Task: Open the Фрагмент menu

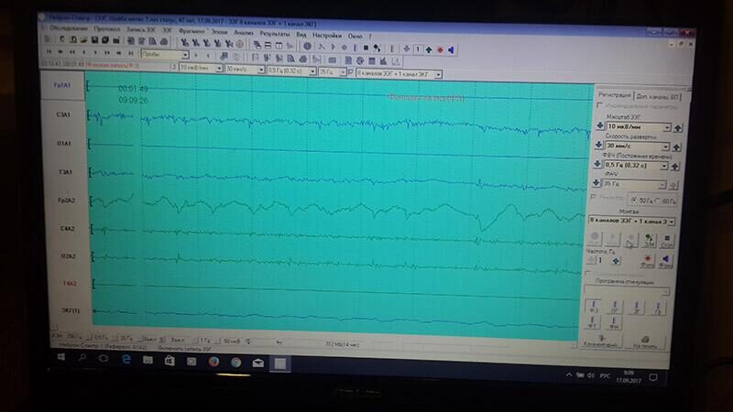Action: tap(191, 31)
